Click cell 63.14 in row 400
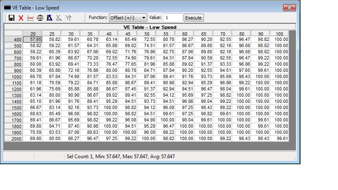Viewport: 338px width, 190px height. pyautogui.click(x=109, y=40)
